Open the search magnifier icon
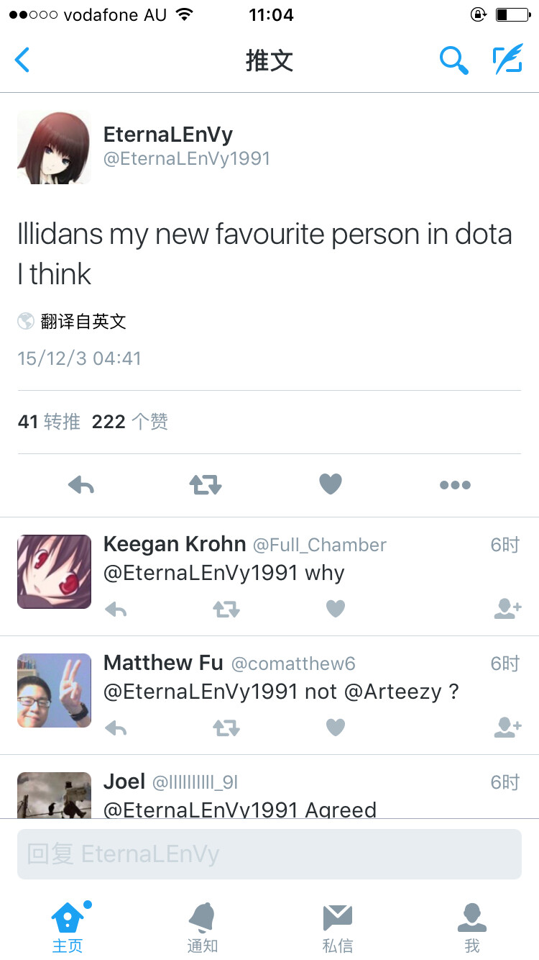This screenshot has height=960, width=539. 454,60
